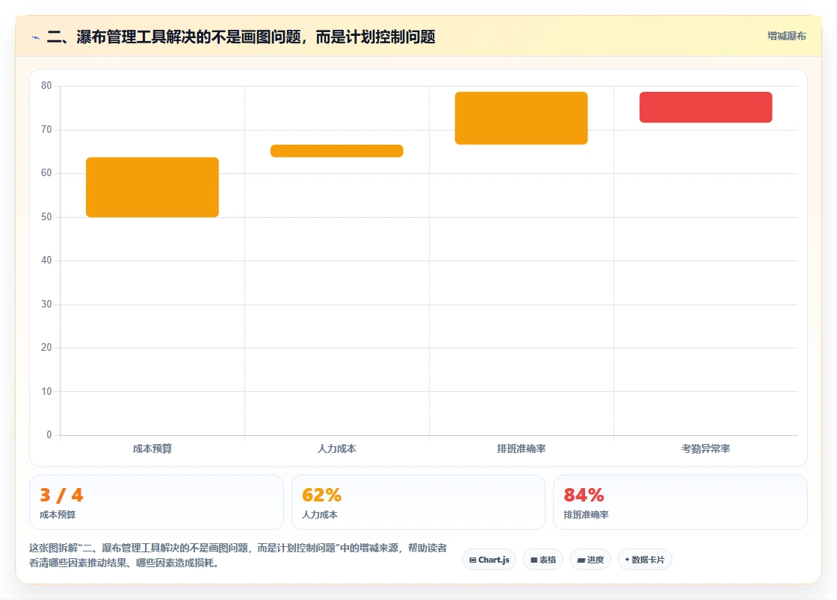Click the section title 二、瀑布管理工具解决的不是画图问题

click(241, 37)
